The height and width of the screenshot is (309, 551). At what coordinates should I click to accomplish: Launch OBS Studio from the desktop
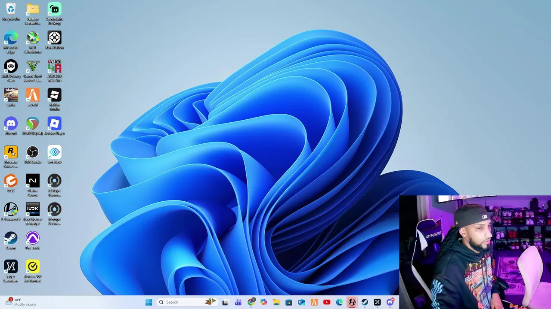(x=33, y=155)
